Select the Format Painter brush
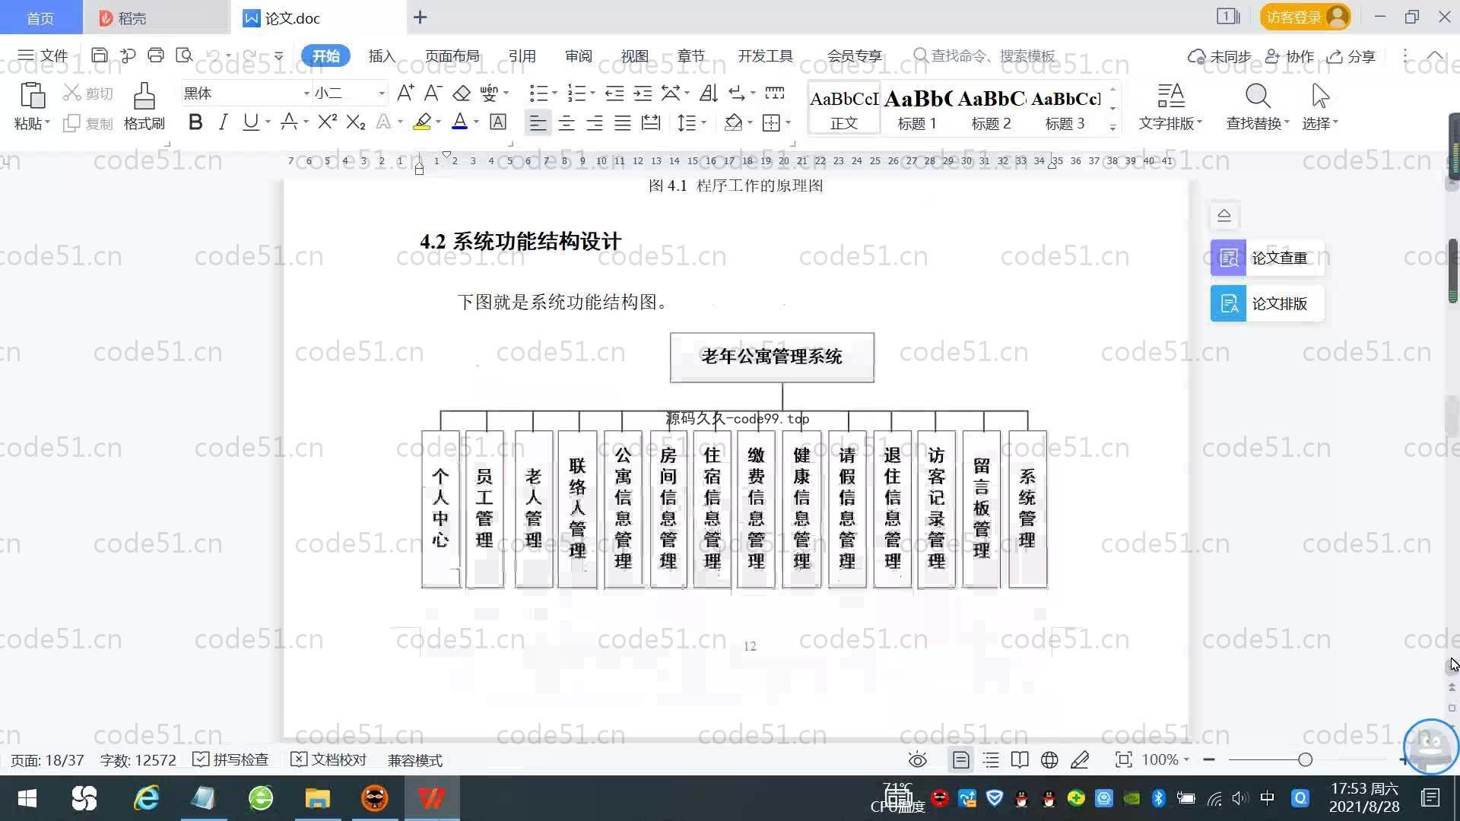Screen dimensions: 1460x821 pyautogui.click(x=144, y=97)
